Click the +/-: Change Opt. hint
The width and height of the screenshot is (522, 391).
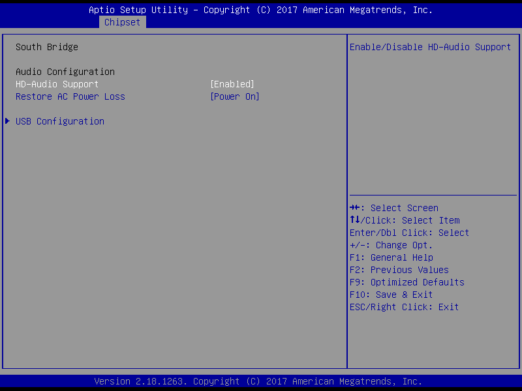[391, 245]
